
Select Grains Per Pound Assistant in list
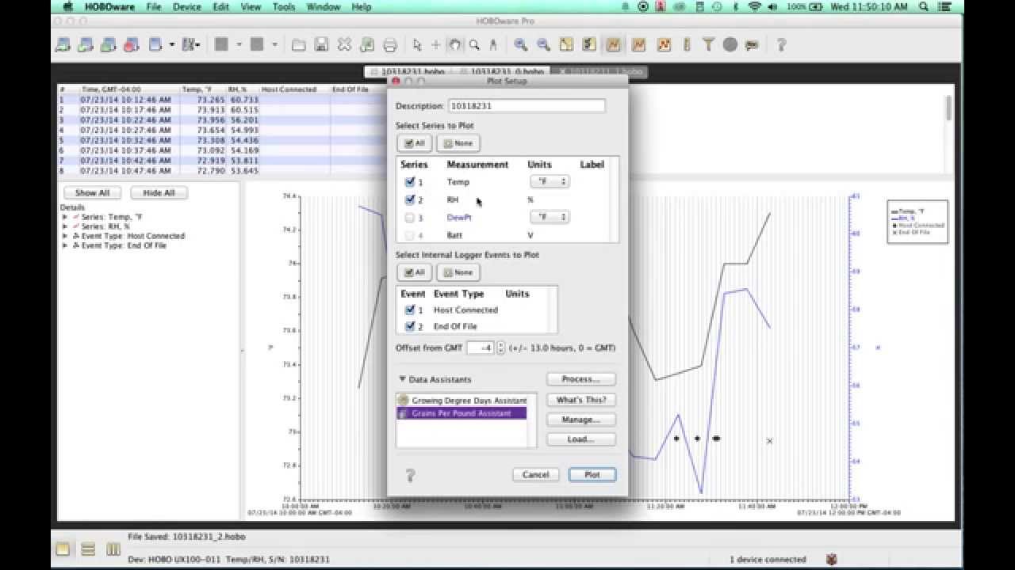point(462,413)
